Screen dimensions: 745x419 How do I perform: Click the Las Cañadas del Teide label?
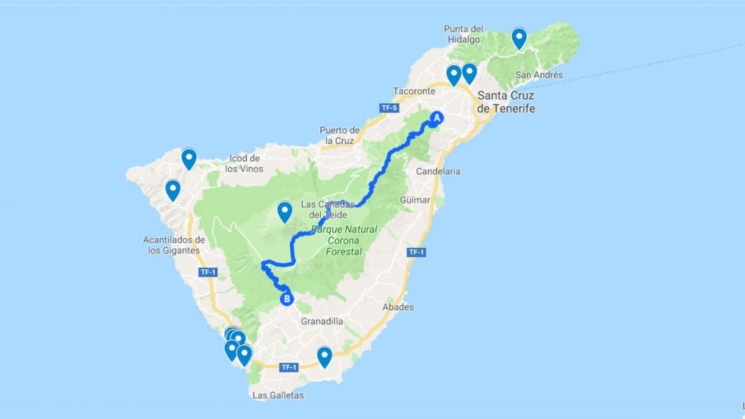(328, 209)
